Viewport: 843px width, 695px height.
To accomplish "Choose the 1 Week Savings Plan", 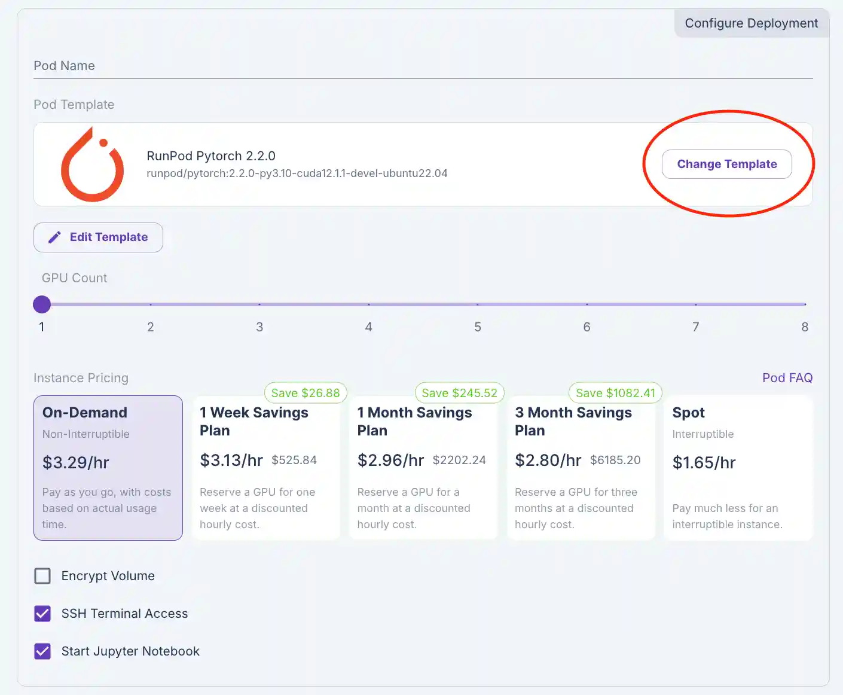I will 265,468.
